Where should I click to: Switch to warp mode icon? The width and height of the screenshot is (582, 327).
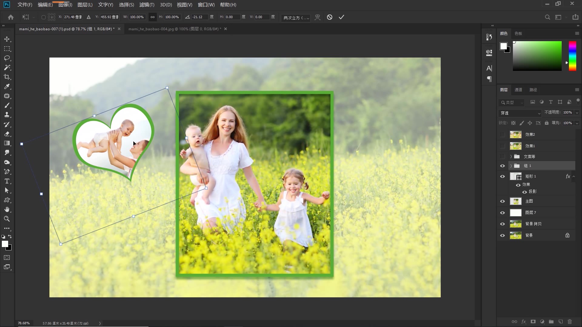point(317,17)
